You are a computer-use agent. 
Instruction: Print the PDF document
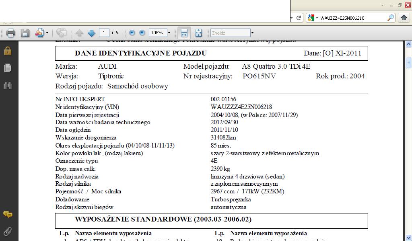(x=11, y=33)
